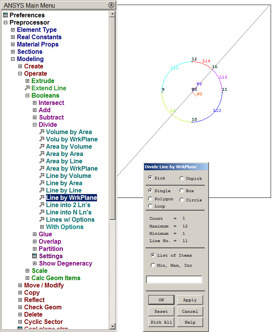Click the arrow icon beside Line by Area
Image resolution: width=276 pixels, height=332 pixels.
pos(42,183)
